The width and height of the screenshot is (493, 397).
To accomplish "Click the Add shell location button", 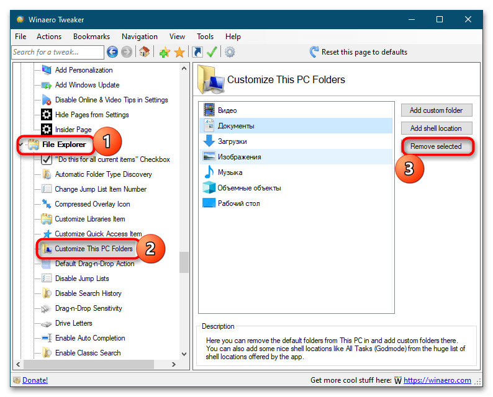I will [435, 128].
